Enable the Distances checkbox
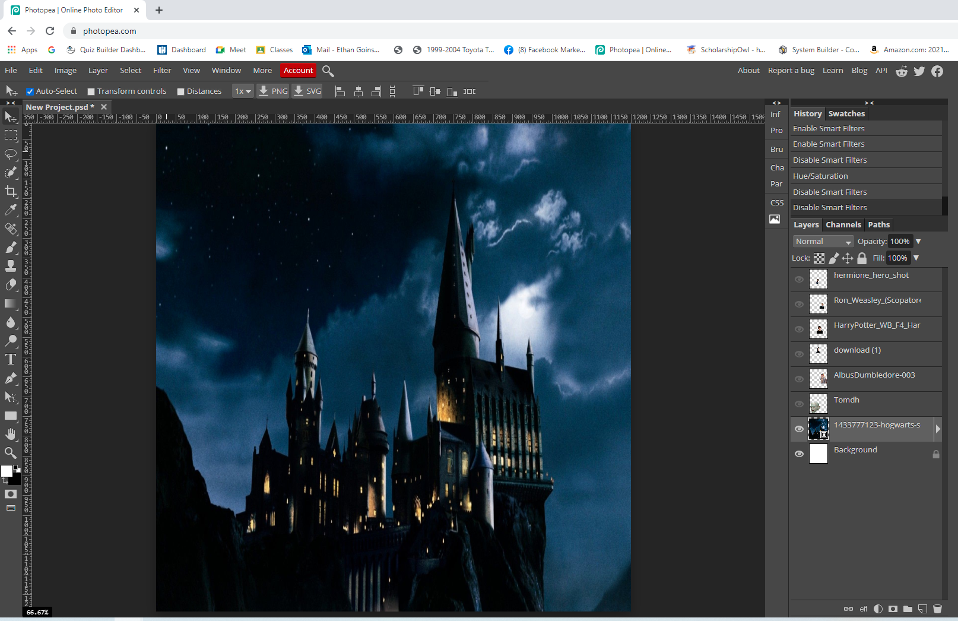This screenshot has width=958, height=621. coord(180,91)
